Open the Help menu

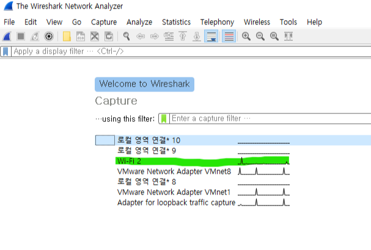click(x=314, y=22)
